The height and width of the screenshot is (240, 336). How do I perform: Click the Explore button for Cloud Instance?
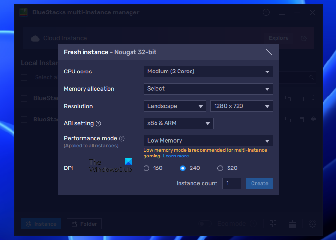[278, 38]
